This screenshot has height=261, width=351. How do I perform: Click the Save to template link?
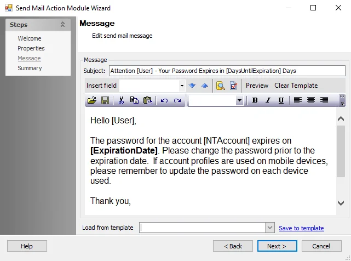pos(301,228)
